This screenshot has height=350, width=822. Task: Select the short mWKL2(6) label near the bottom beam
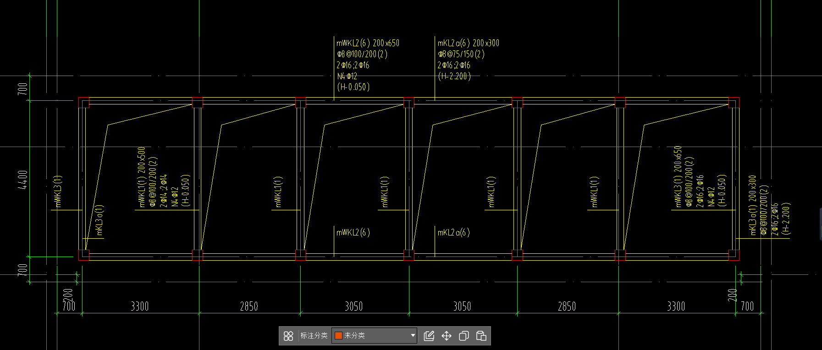tap(353, 233)
